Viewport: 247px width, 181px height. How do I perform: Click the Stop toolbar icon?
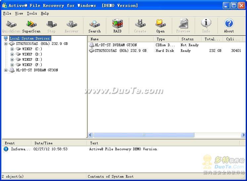pos(51,24)
